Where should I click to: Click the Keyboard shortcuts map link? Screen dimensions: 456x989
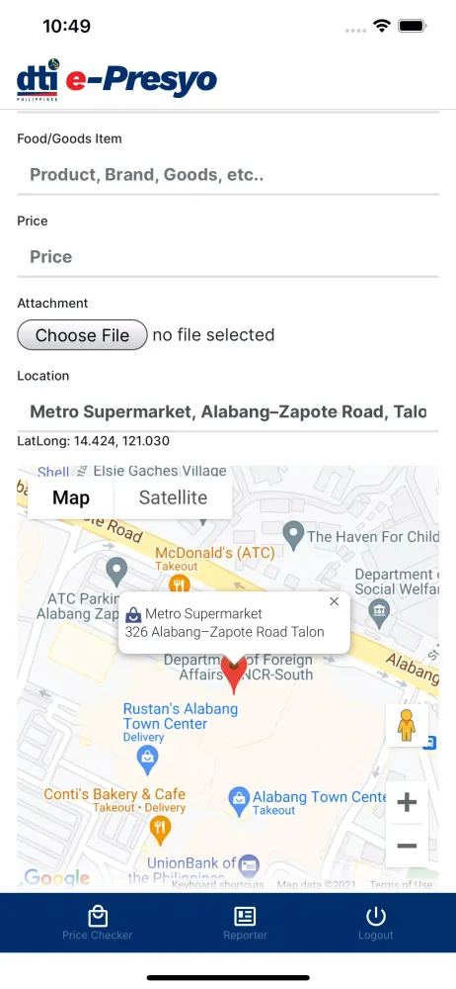pyautogui.click(x=218, y=885)
